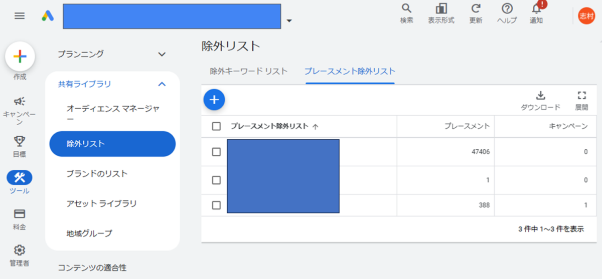Screen dimensions: 602x279
Task: Collapse the 共有ライブラリ section
Action: [x=162, y=84]
